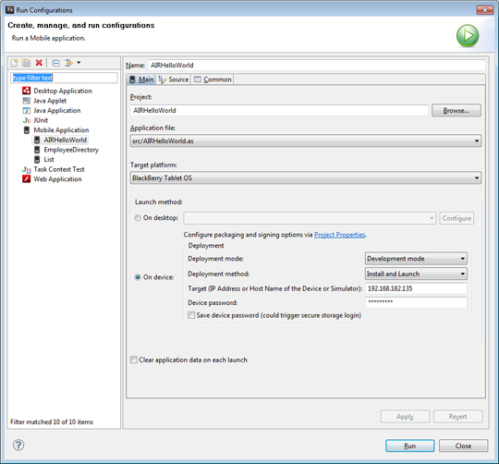Click the help question mark icon
This screenshot has width=499, height=464.
click(18, 445)
